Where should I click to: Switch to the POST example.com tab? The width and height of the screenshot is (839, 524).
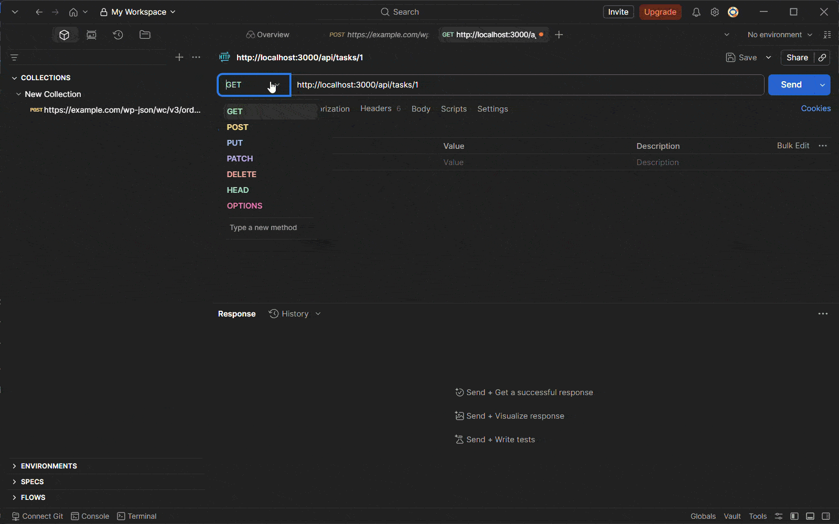point(379,35)
